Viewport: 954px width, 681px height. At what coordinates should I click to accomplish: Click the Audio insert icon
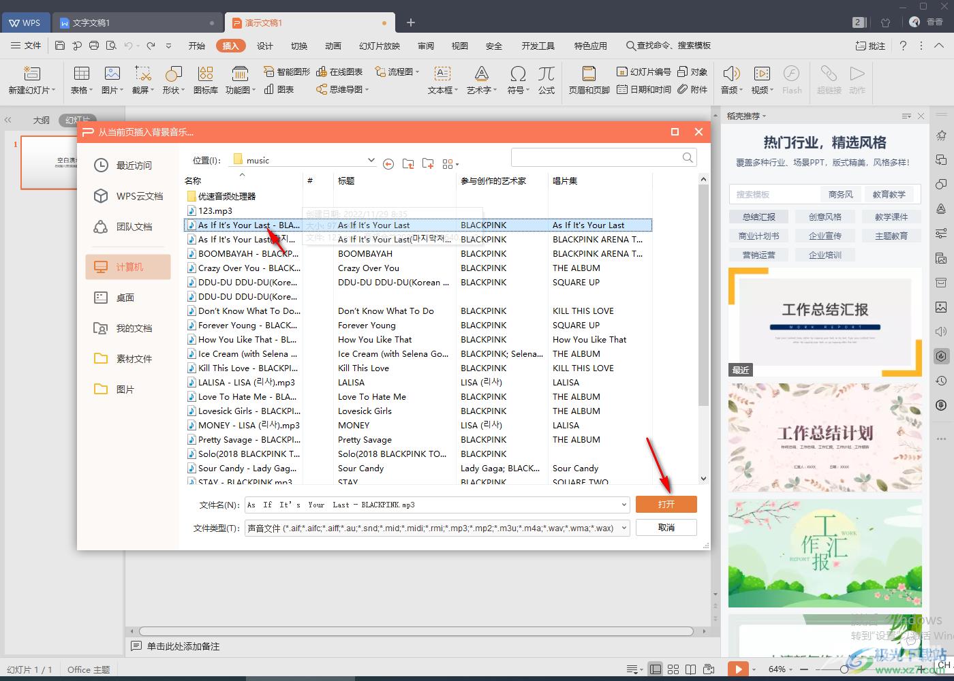tap(731, 74)
